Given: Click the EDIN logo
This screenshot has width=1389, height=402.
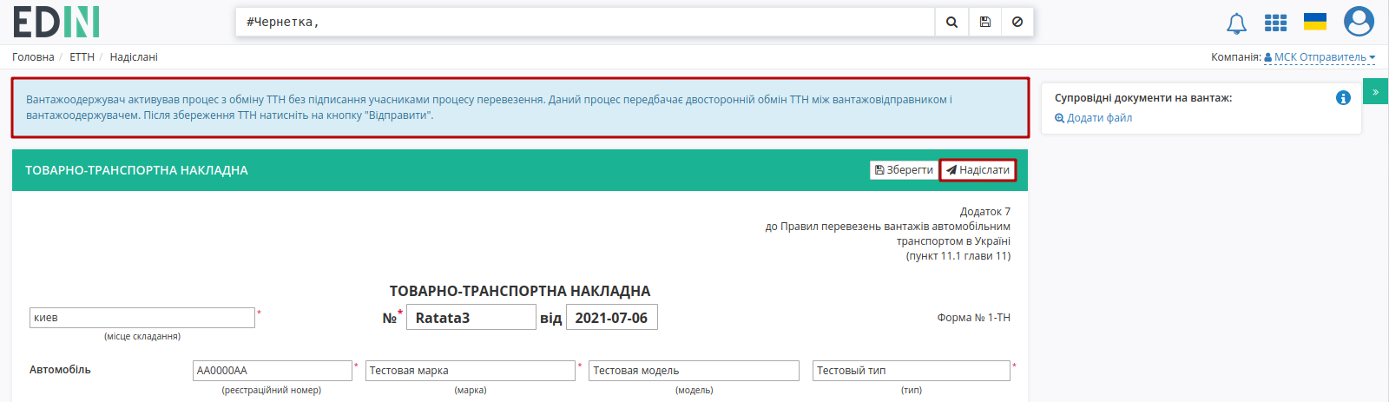Looking at the screenshot, I should tap(56, 22).
